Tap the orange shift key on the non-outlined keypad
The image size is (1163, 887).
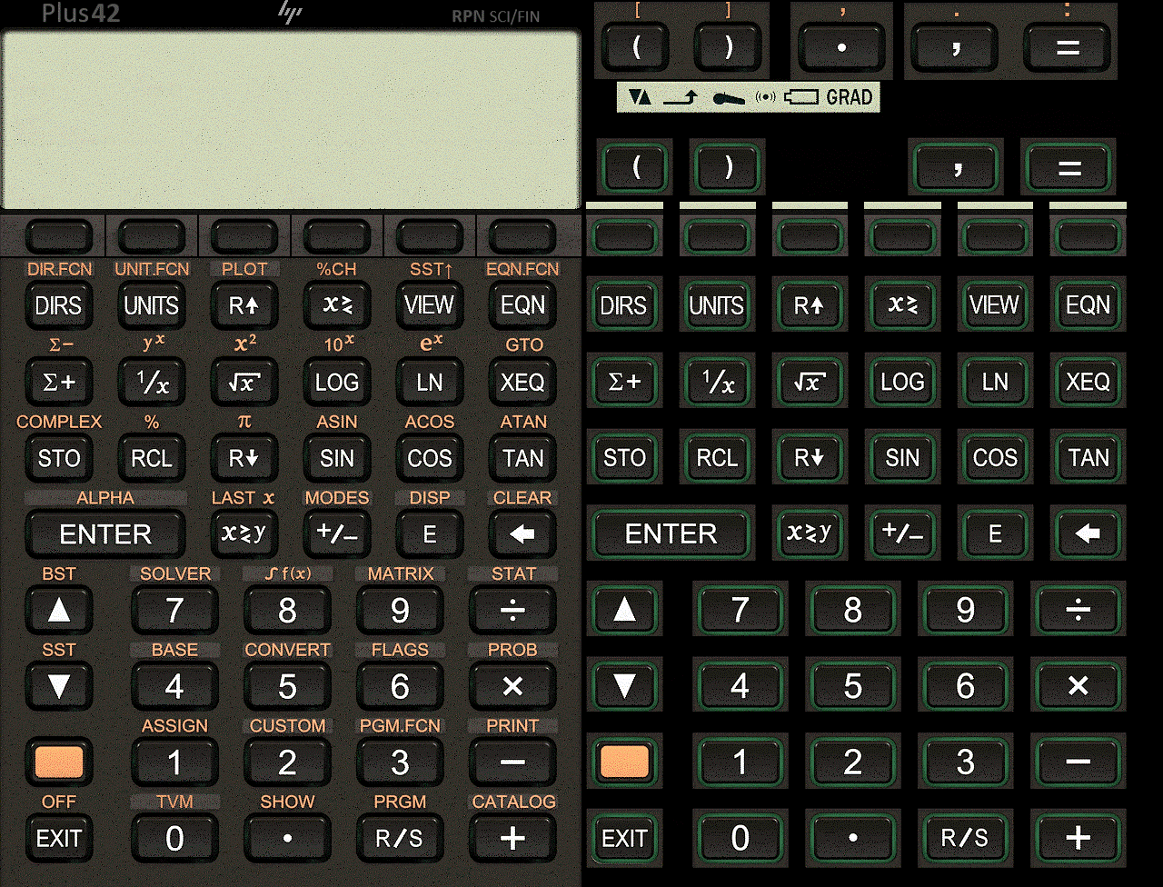pos(59,762)
